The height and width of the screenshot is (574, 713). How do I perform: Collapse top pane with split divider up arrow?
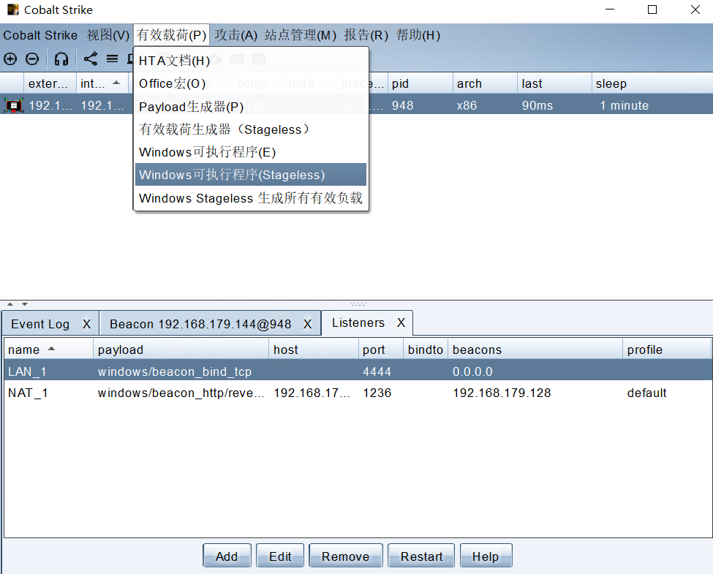coord(10,304)
